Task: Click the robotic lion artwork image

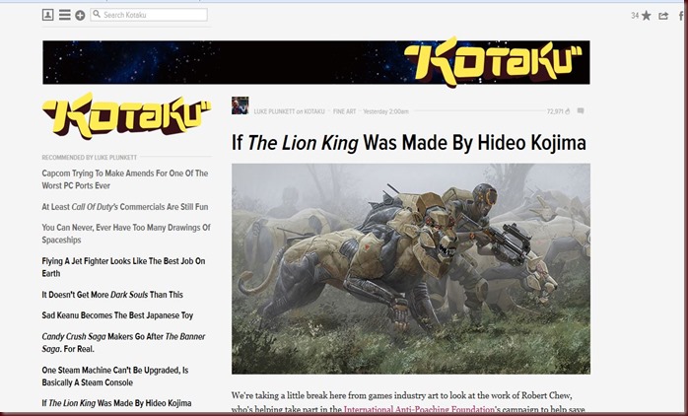Action: click(411, 268)
